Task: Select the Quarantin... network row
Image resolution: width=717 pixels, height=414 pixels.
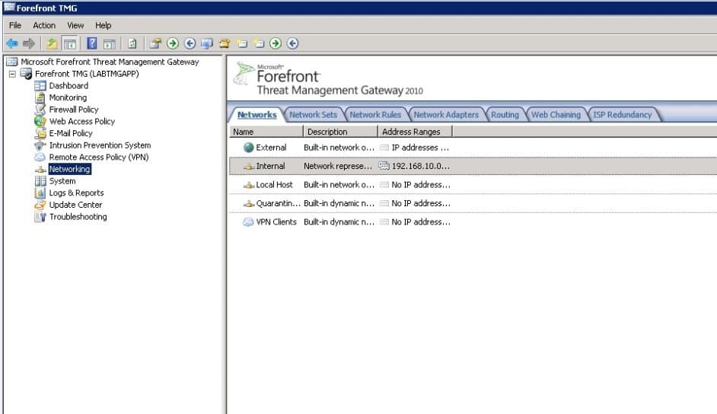Action: (473, 203)
